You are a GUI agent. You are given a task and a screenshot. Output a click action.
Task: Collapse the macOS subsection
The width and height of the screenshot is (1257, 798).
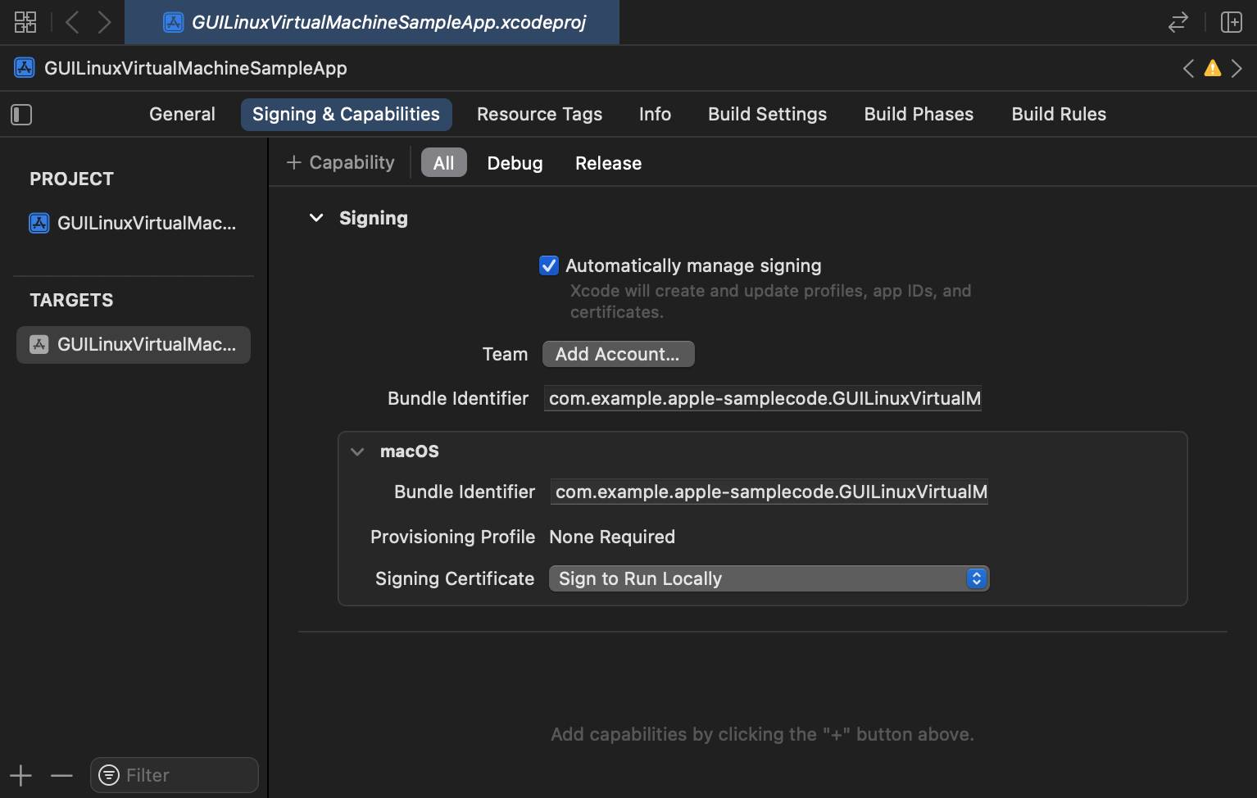coord(357,451)
